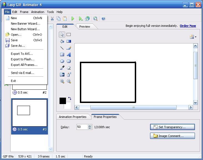Select the rounded rectangle tool

(68, 61)
